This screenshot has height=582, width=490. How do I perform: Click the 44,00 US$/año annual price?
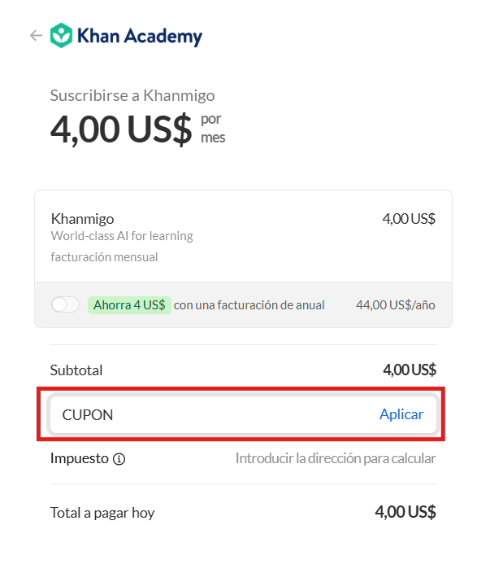pyautogui.click(x=396, y=305)
